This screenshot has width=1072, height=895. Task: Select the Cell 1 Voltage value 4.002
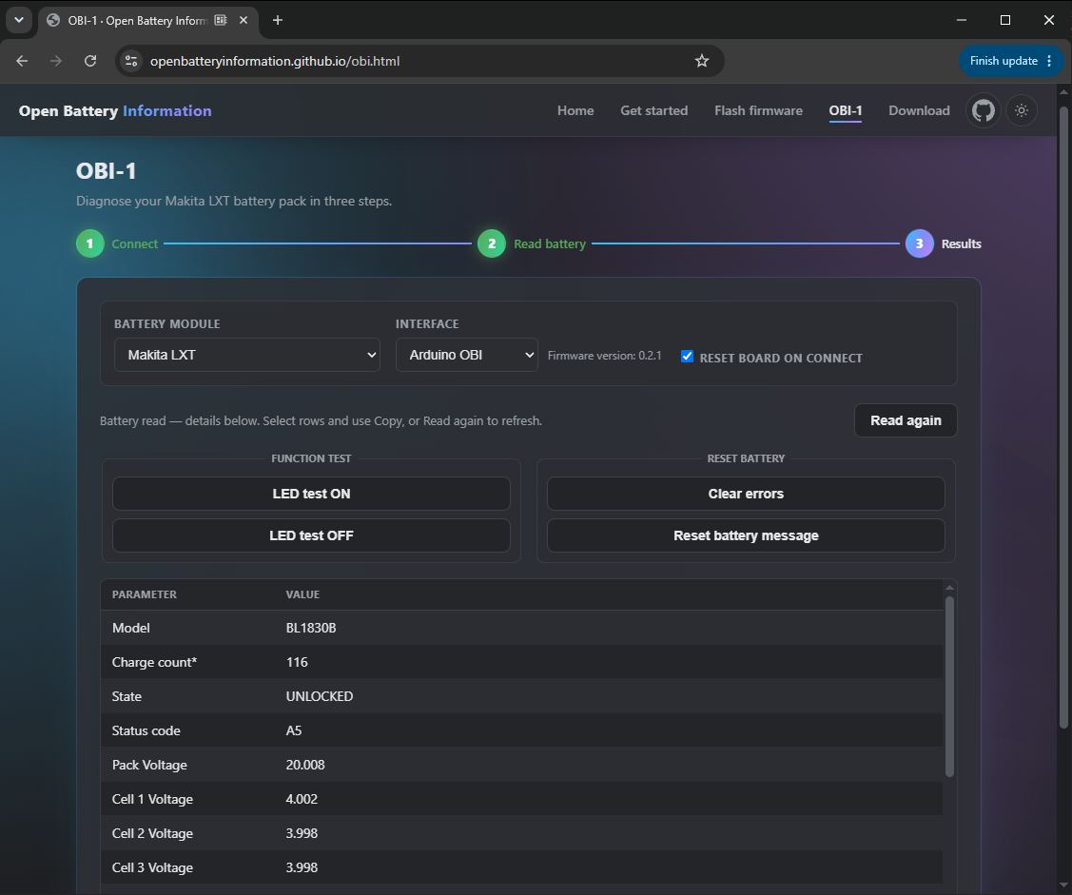(302, 799)
